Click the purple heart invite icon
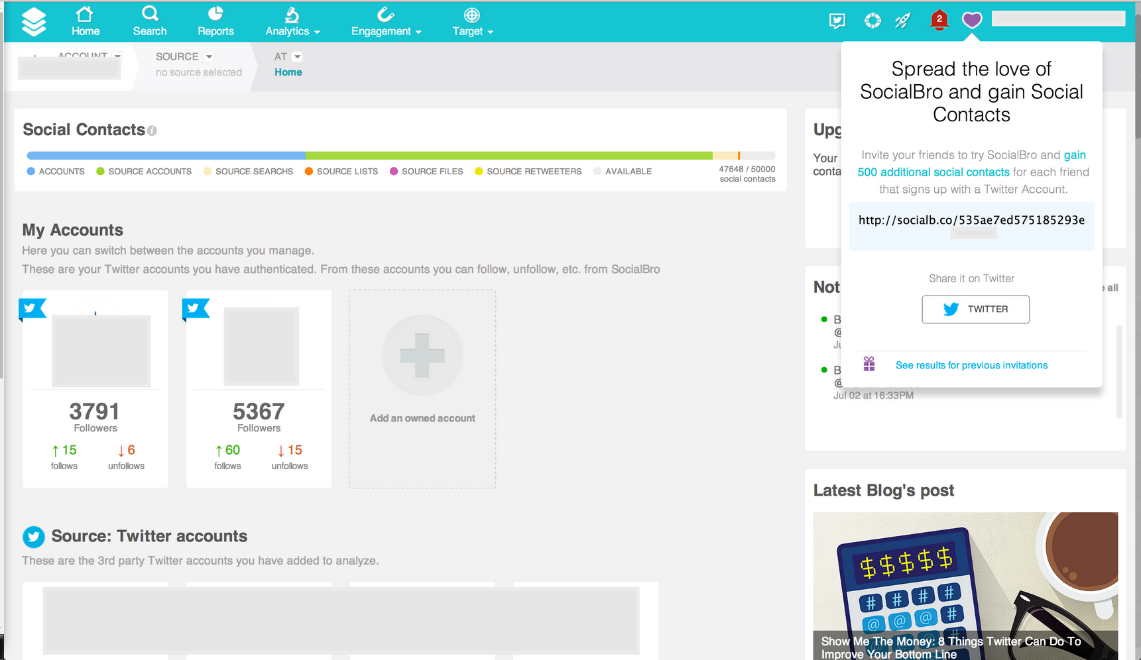 tap(972, 21)
